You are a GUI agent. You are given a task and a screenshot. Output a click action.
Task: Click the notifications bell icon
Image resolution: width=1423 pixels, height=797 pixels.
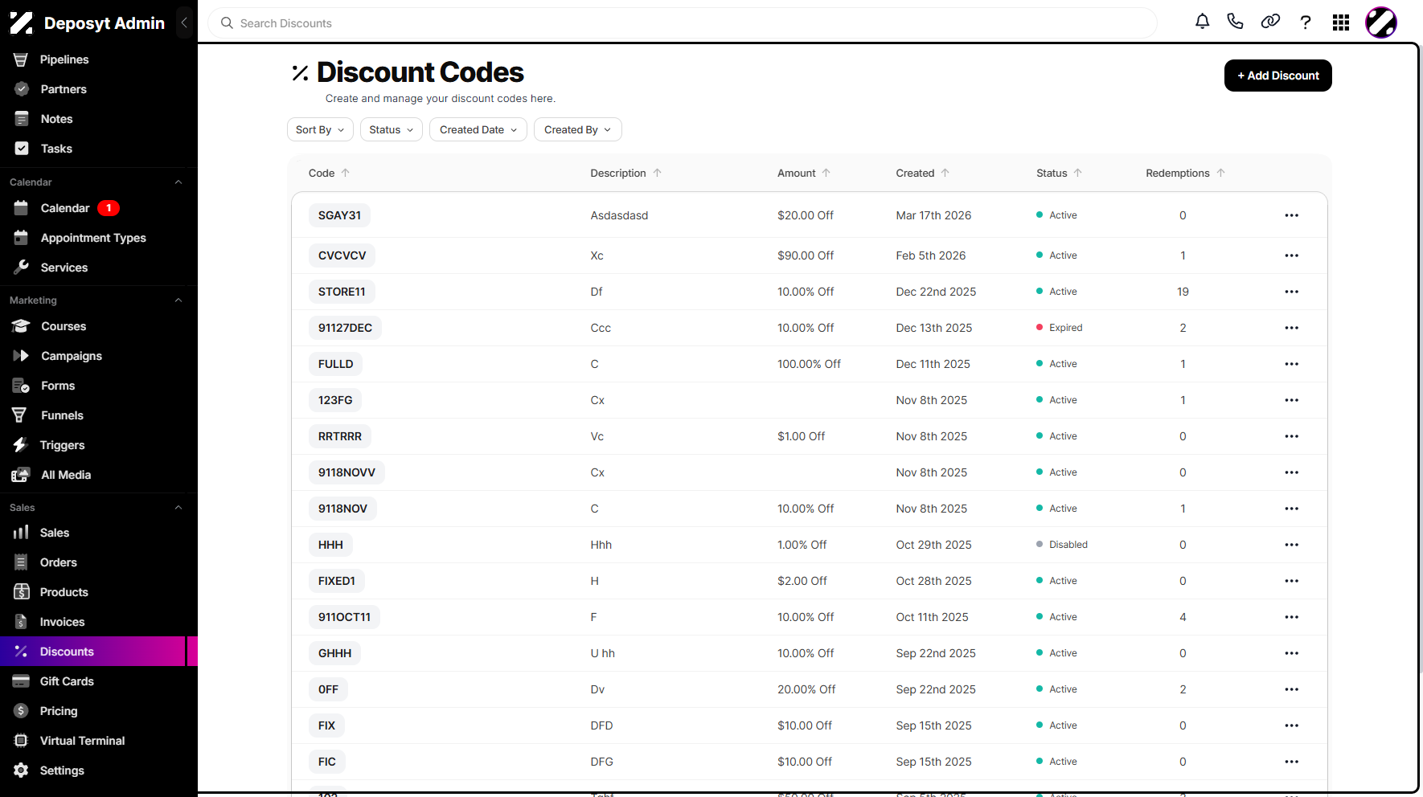pos(1202,22)
